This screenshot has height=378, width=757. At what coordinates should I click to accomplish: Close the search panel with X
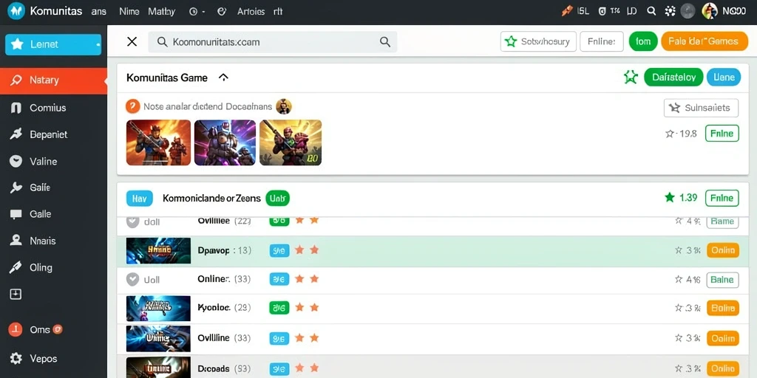click(132, 42)
